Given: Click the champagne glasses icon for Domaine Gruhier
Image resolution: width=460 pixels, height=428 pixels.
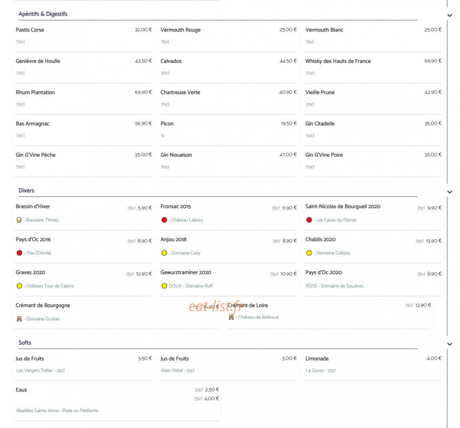Looking at the screenshot, I should [19, 319].
